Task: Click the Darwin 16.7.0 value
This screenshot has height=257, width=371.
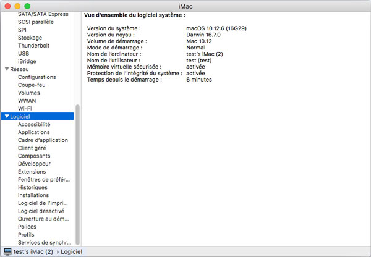Action: pyautogui.click(x=203, y=35)
